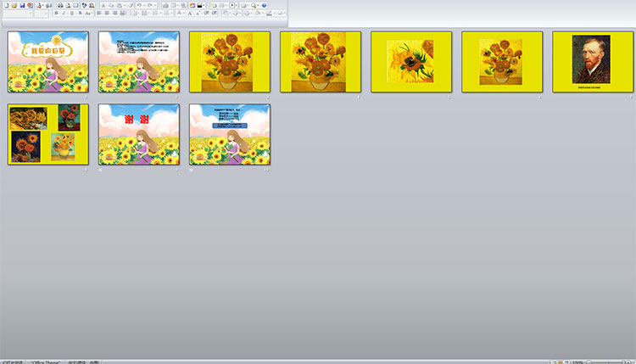This screenshot has height=364, width=636.
Task: Click the Cut scissors icon
Action: pos(103,6)
